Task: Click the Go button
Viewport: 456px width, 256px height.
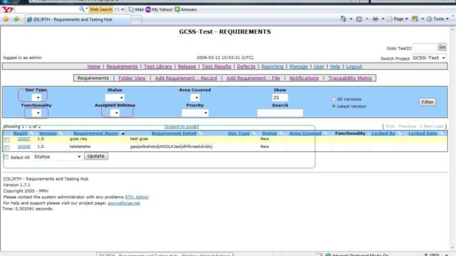Action: point(442,47)
